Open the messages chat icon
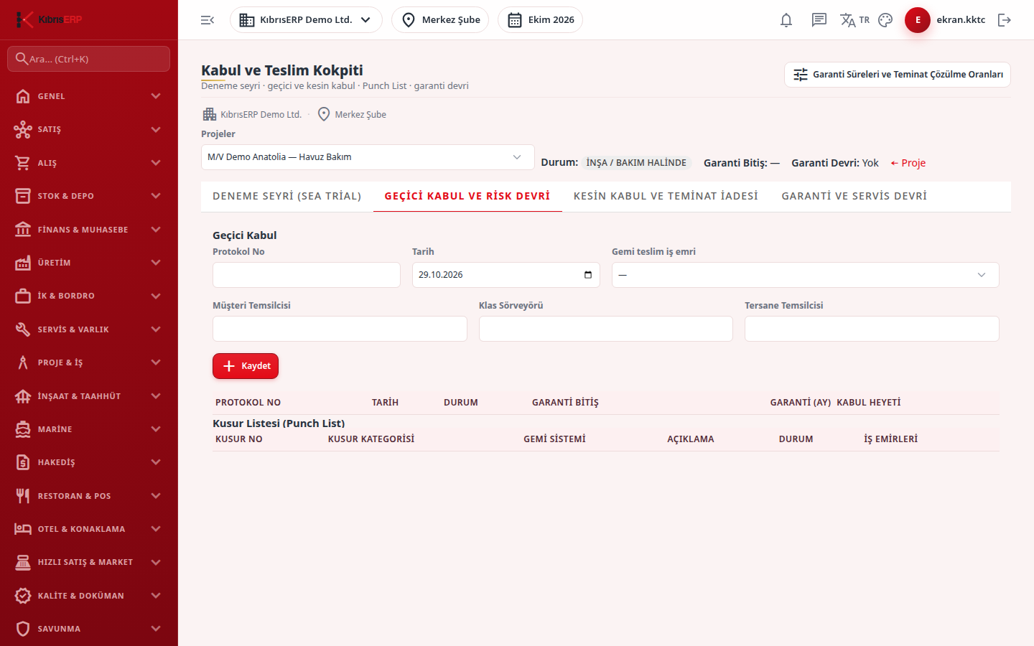The height and width of the screenshot is (646, 1034). (x=819, y=20)
